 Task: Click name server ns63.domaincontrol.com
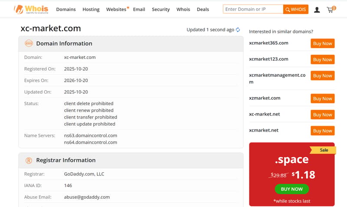[x=91, y=136]
